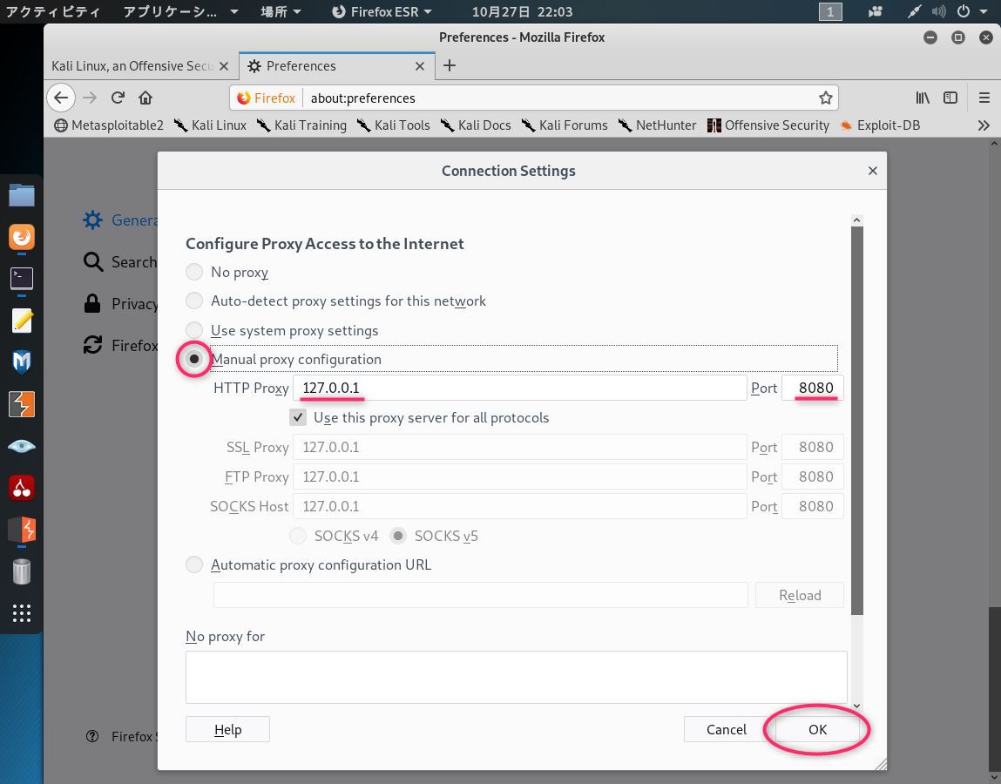Image resolution: width=1001 pixels, height=784 pixels.
Task: Select No proxy option
Action: [194, 272]
